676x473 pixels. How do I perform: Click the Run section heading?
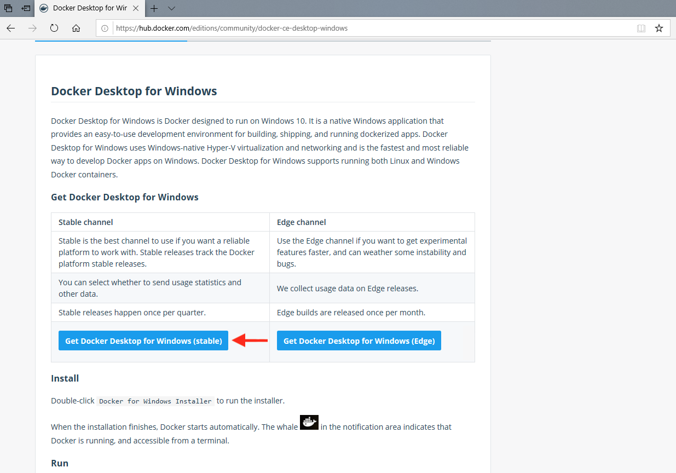click(x=60, y=463)
